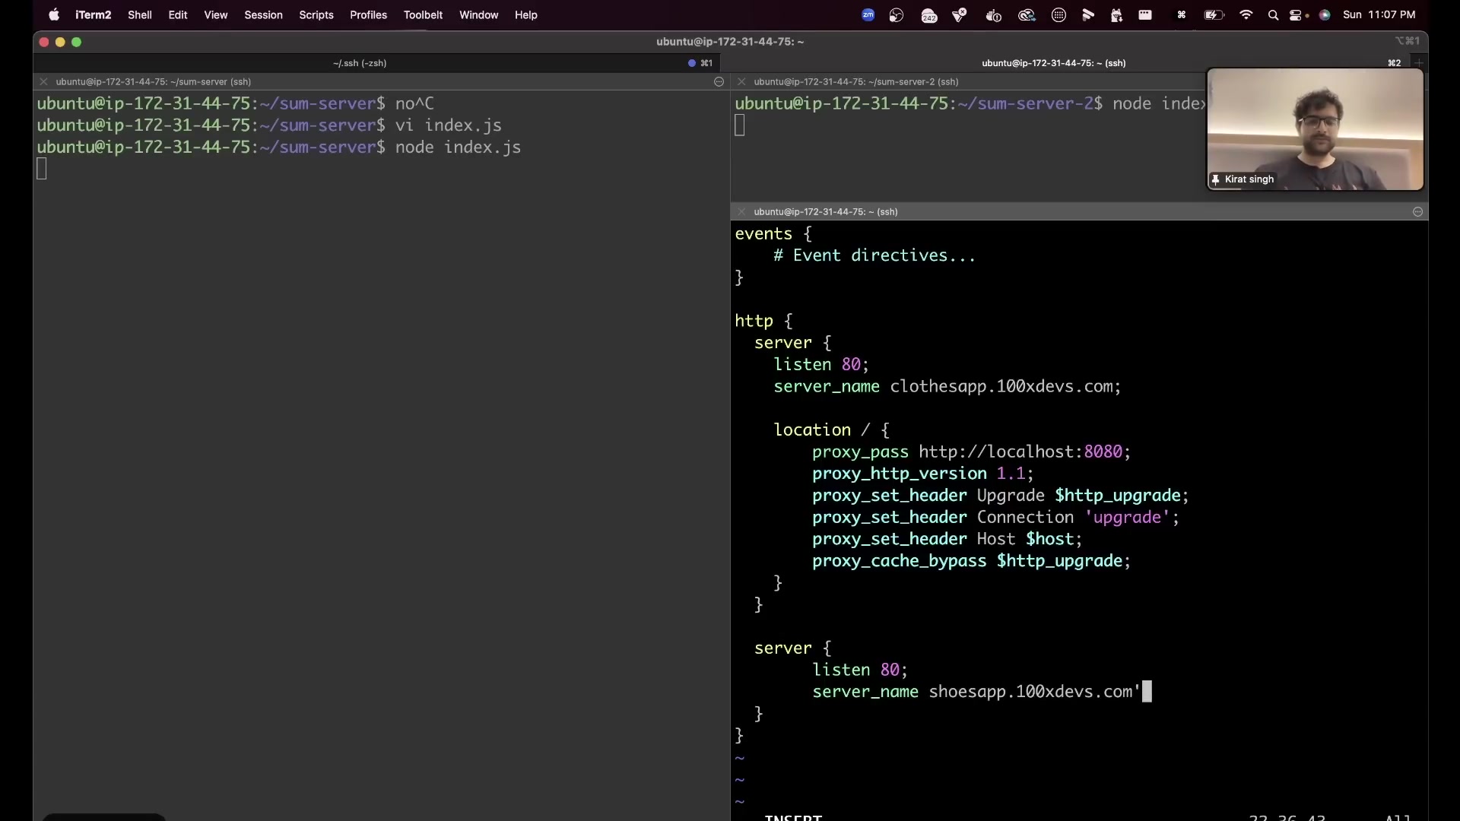The width and height of the screenshot is (1460, 821).
Task: Click the pin icon beside Kirat singh
Action: [1215, 179]
